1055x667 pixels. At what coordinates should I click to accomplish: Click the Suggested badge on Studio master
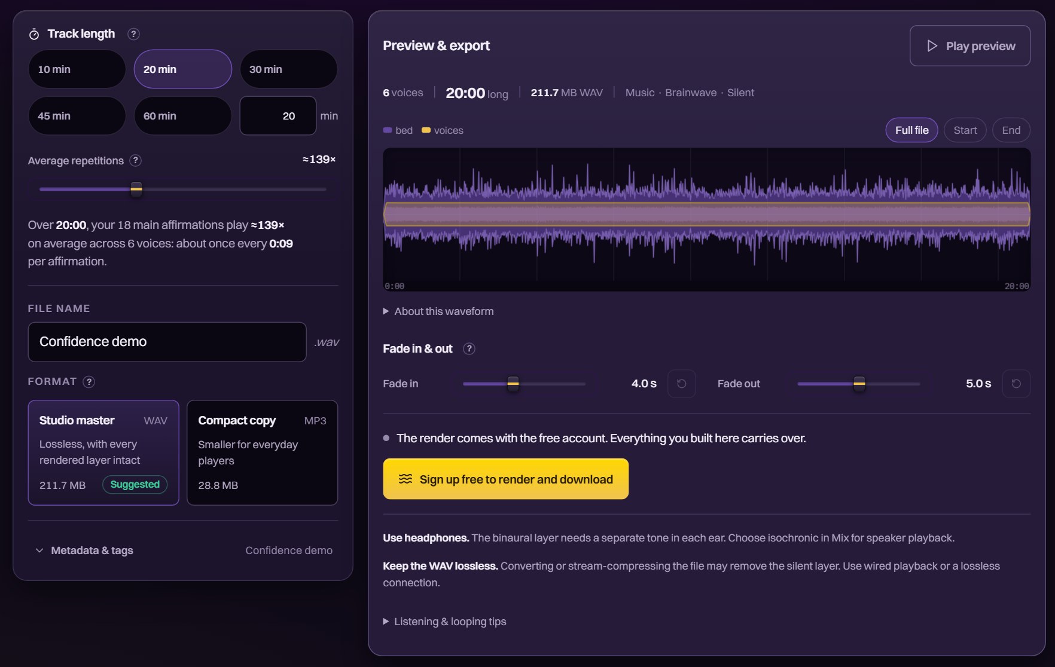click(x=135, y=484)
